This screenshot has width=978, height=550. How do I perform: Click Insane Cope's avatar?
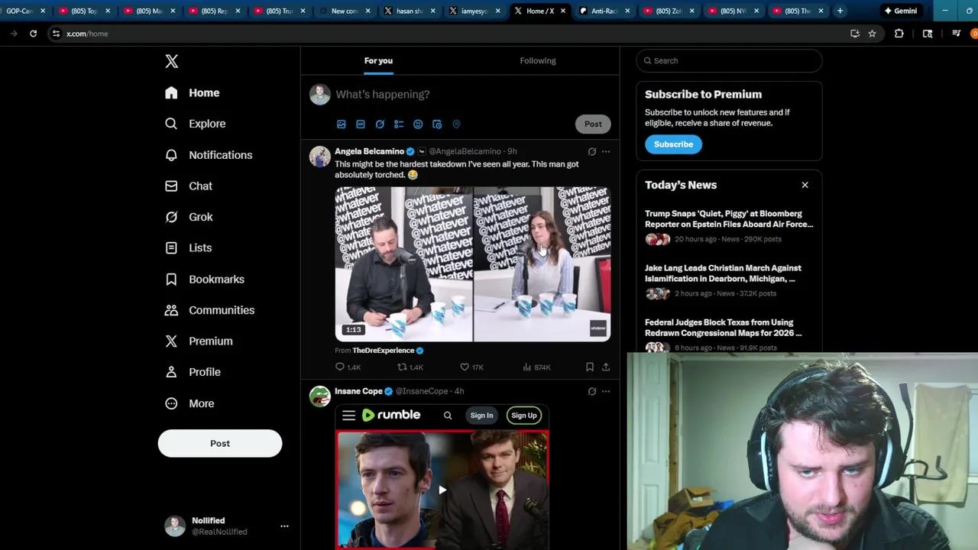point(319,396)
